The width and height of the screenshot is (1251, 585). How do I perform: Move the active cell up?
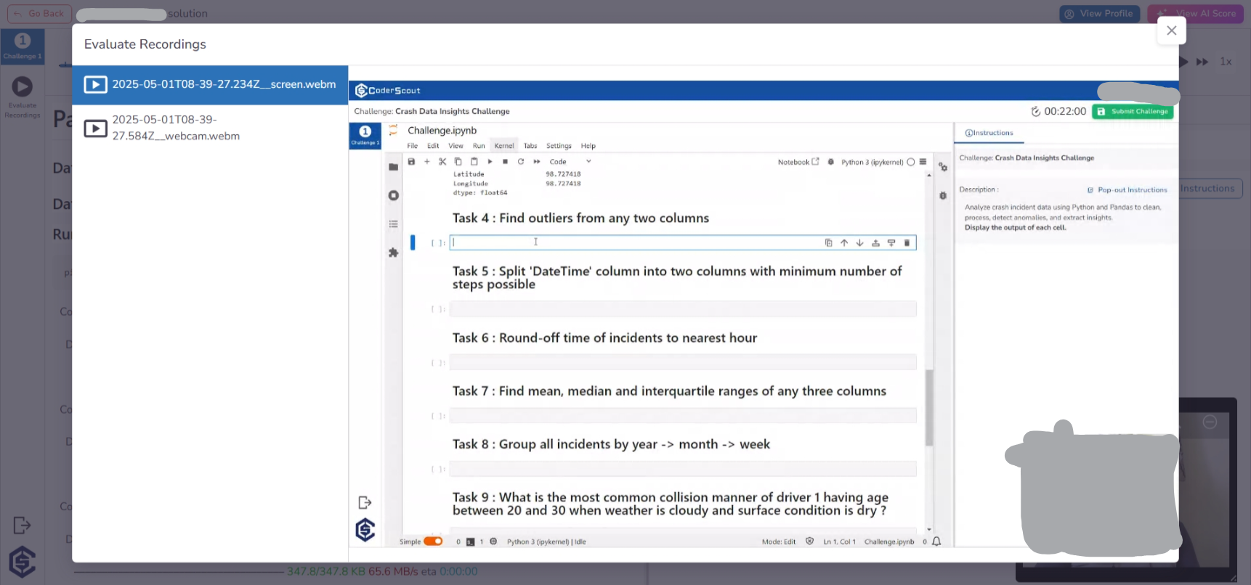844,243
